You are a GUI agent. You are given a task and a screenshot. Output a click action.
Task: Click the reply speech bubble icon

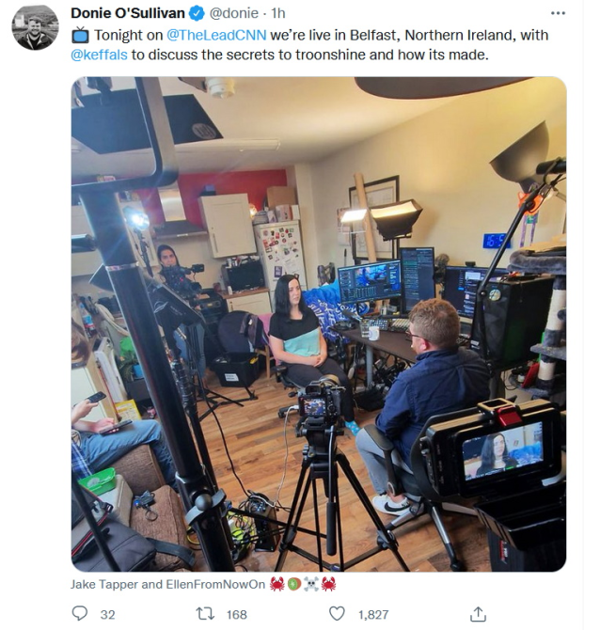click(x=80, y=613)
